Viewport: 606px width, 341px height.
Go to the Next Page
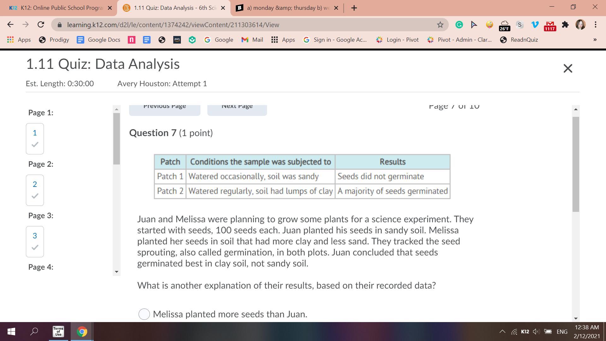pos(237,108)
